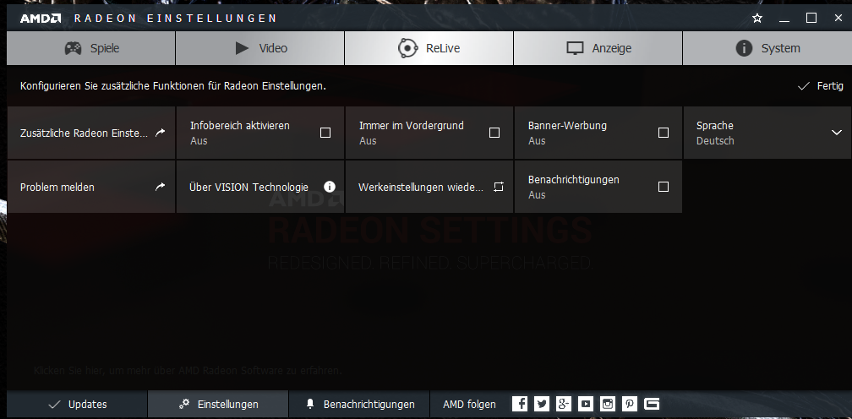Click the bell icon in bottom bar

click(x=310, y=405)
